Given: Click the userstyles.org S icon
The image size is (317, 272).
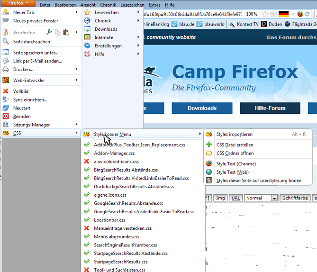Looking at the screenshot, I should tap(209, 180).
